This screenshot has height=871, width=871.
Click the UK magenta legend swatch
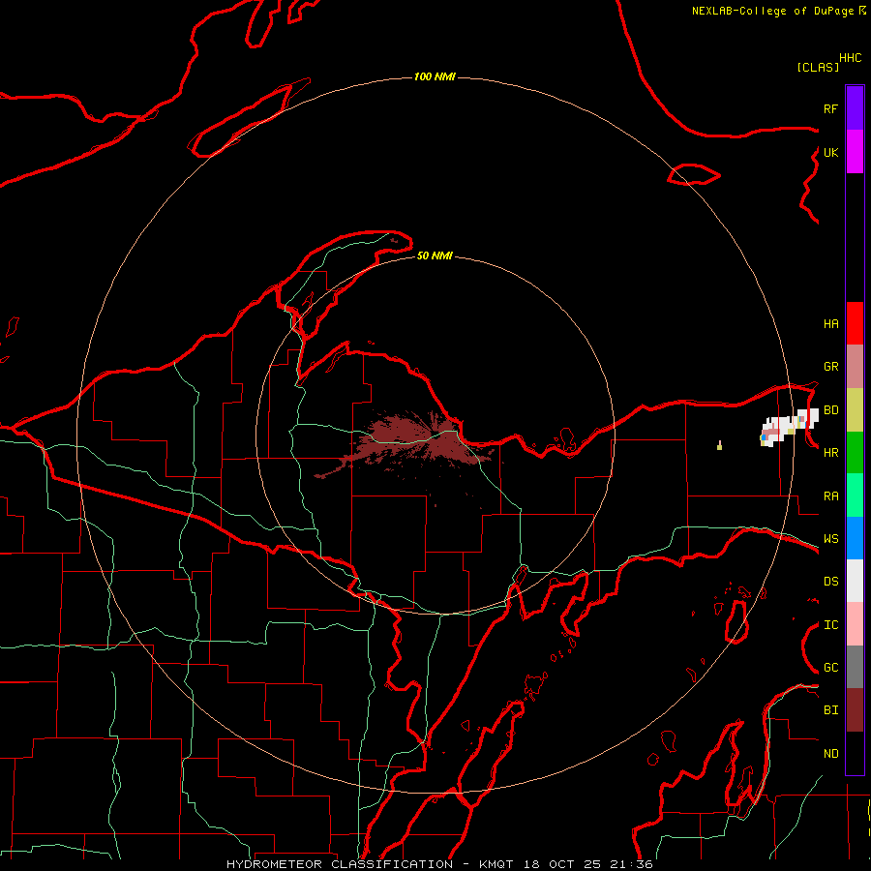coord(855,152)
